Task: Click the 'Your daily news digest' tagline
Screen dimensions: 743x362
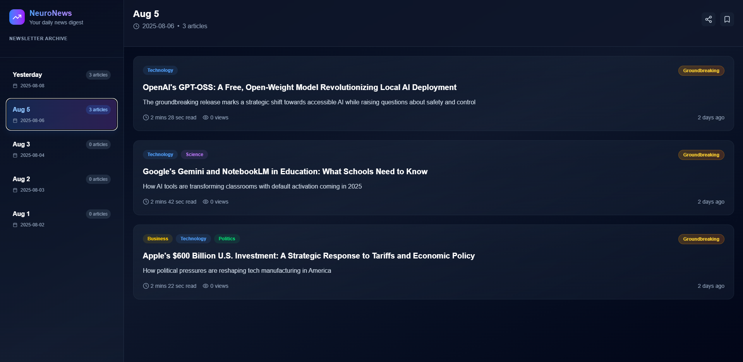Action: (x=56, y=22)
